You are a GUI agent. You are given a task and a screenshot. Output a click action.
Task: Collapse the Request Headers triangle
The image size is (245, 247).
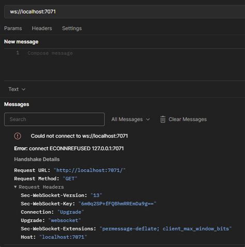(16, 187)
